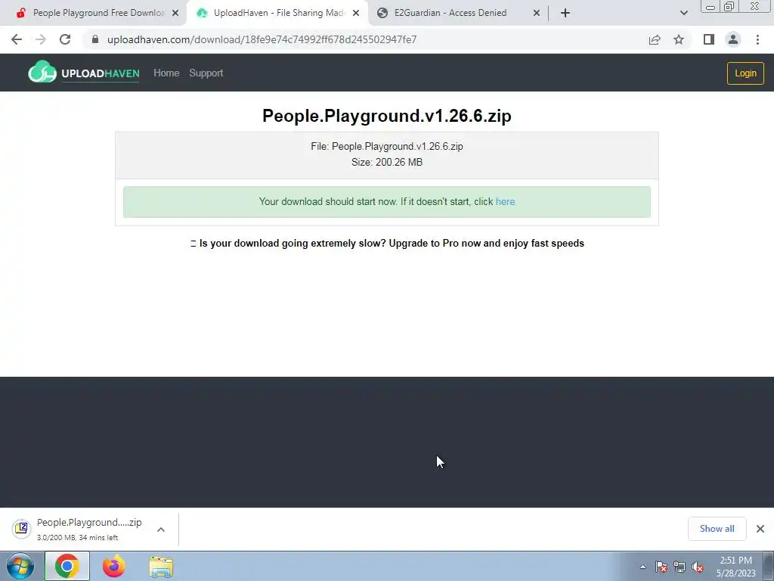This screenshot has width=774, height=581.
Task: Click the 'here' download link
Action: (505, 201)
